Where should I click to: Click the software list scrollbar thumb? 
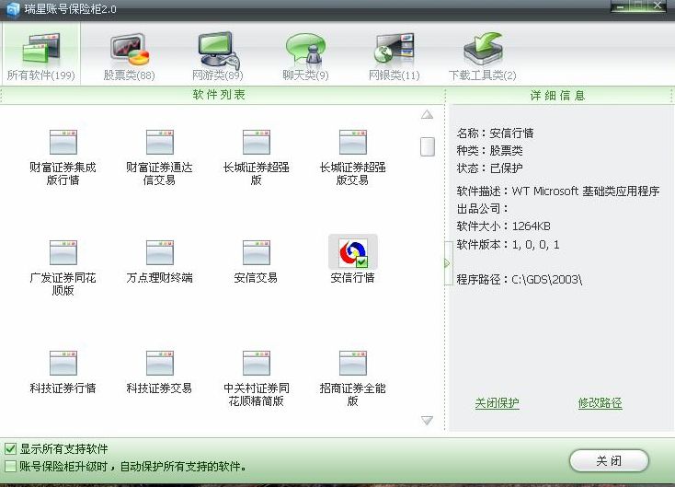pyautogui.click(x=428, y=147)
